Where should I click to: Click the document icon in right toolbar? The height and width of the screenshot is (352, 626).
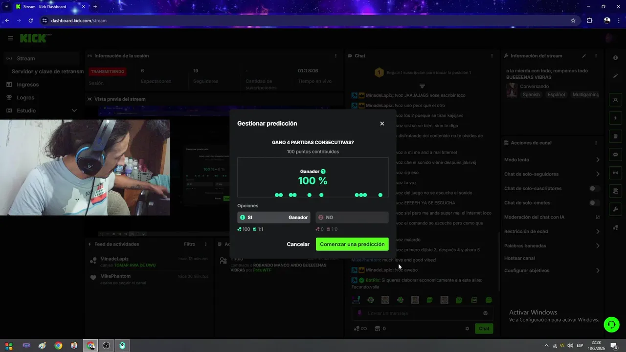[x=615, y=136]
